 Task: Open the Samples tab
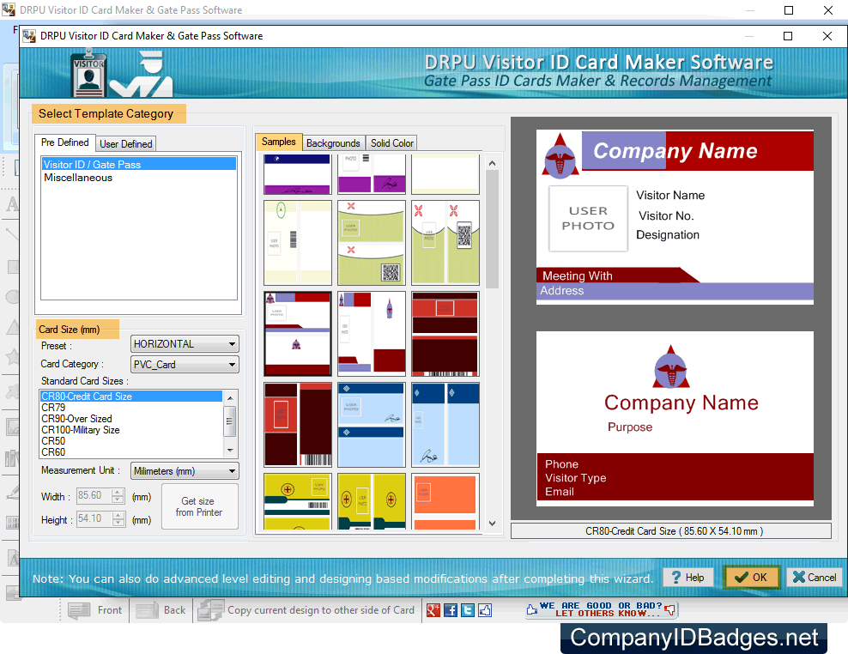tap(279, 142)
